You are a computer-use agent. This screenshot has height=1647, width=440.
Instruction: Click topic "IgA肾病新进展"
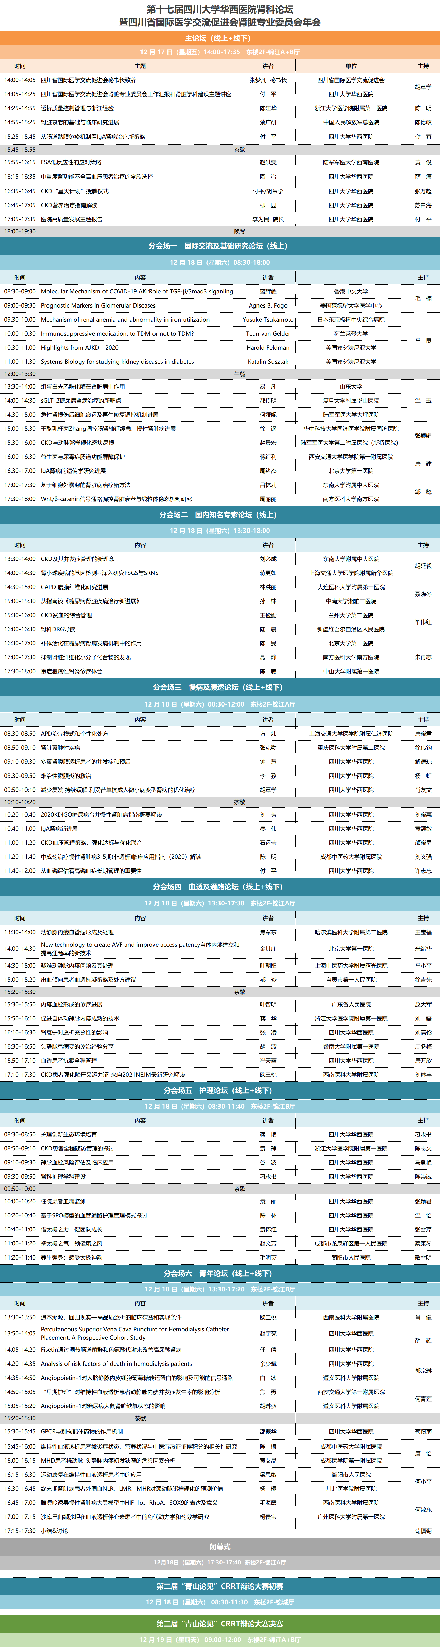(x=59, y=829)
